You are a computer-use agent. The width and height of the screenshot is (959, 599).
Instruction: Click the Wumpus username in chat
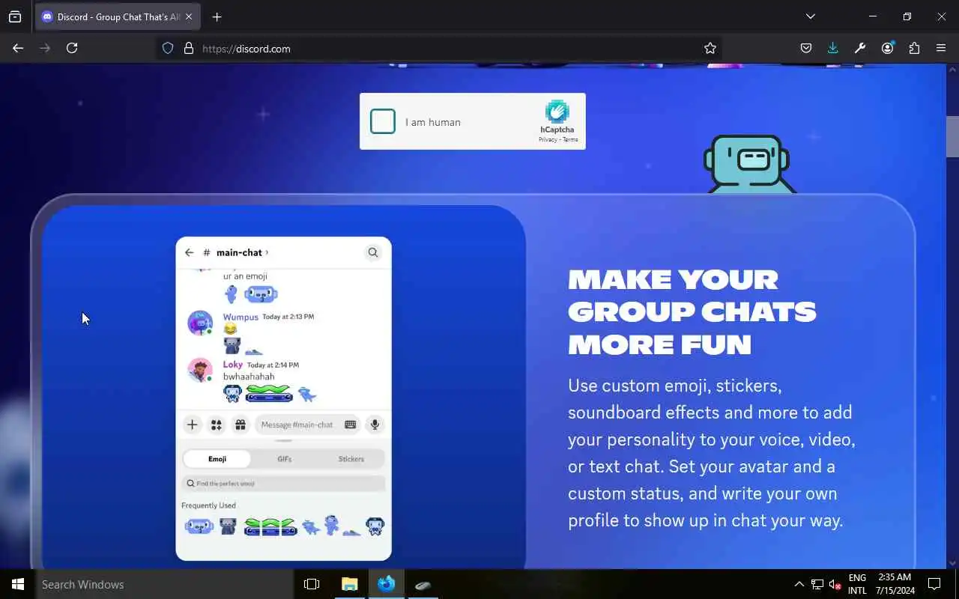tap(240, 317)
